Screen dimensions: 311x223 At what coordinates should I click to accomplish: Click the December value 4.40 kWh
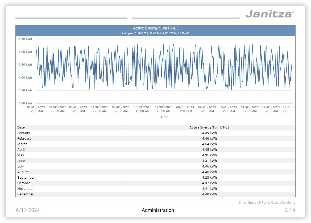coord(209,194)
